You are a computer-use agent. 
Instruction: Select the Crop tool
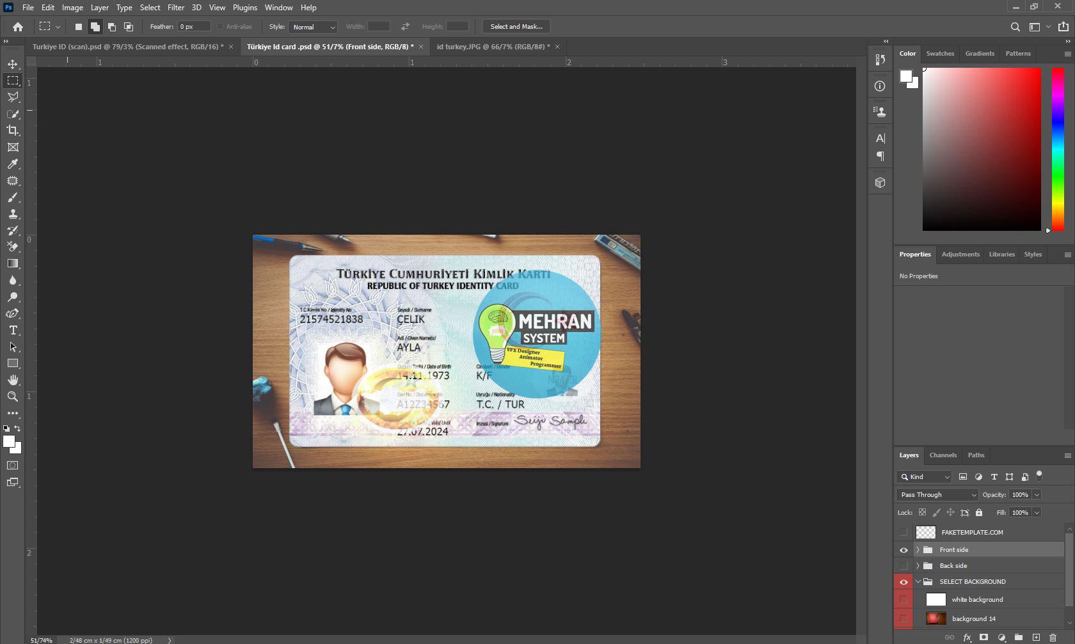click(13, 130)
